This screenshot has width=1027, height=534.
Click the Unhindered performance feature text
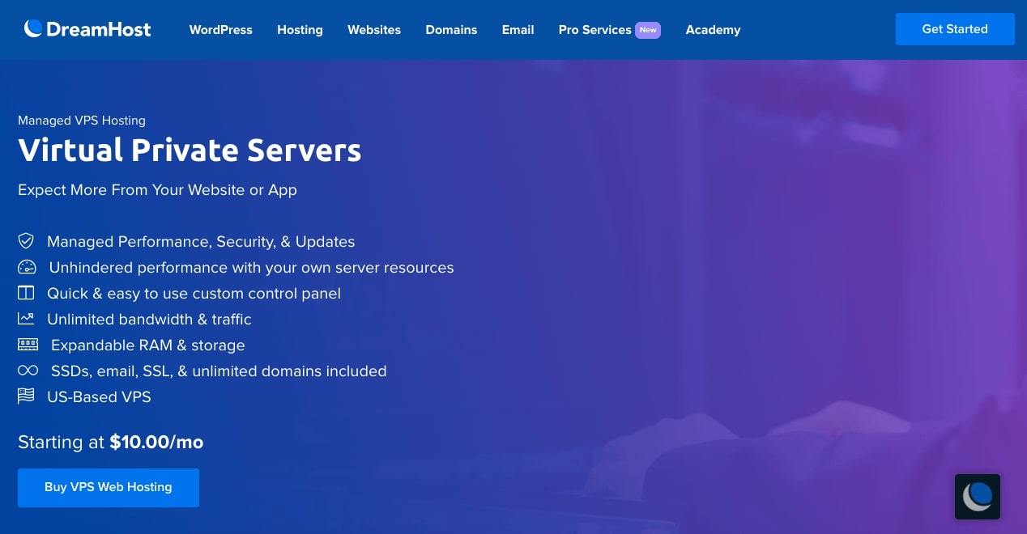(x=251, y=268)
